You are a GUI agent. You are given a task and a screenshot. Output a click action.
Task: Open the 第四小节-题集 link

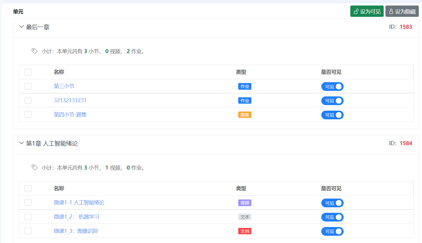70,115
